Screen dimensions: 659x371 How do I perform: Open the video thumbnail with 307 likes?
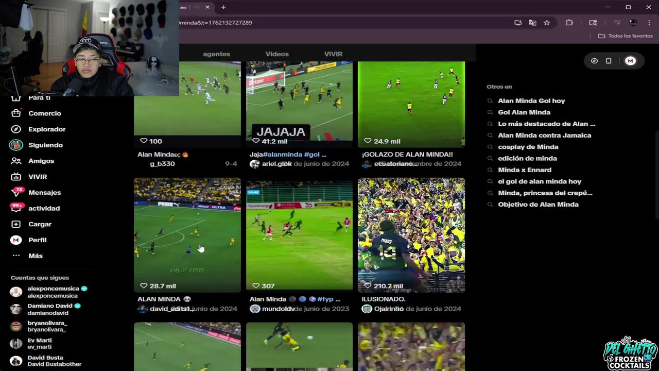(299, 235)
